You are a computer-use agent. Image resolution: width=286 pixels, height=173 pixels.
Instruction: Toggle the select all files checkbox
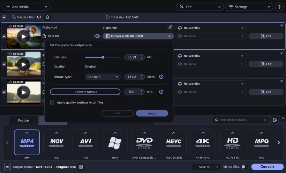(4, 17)
